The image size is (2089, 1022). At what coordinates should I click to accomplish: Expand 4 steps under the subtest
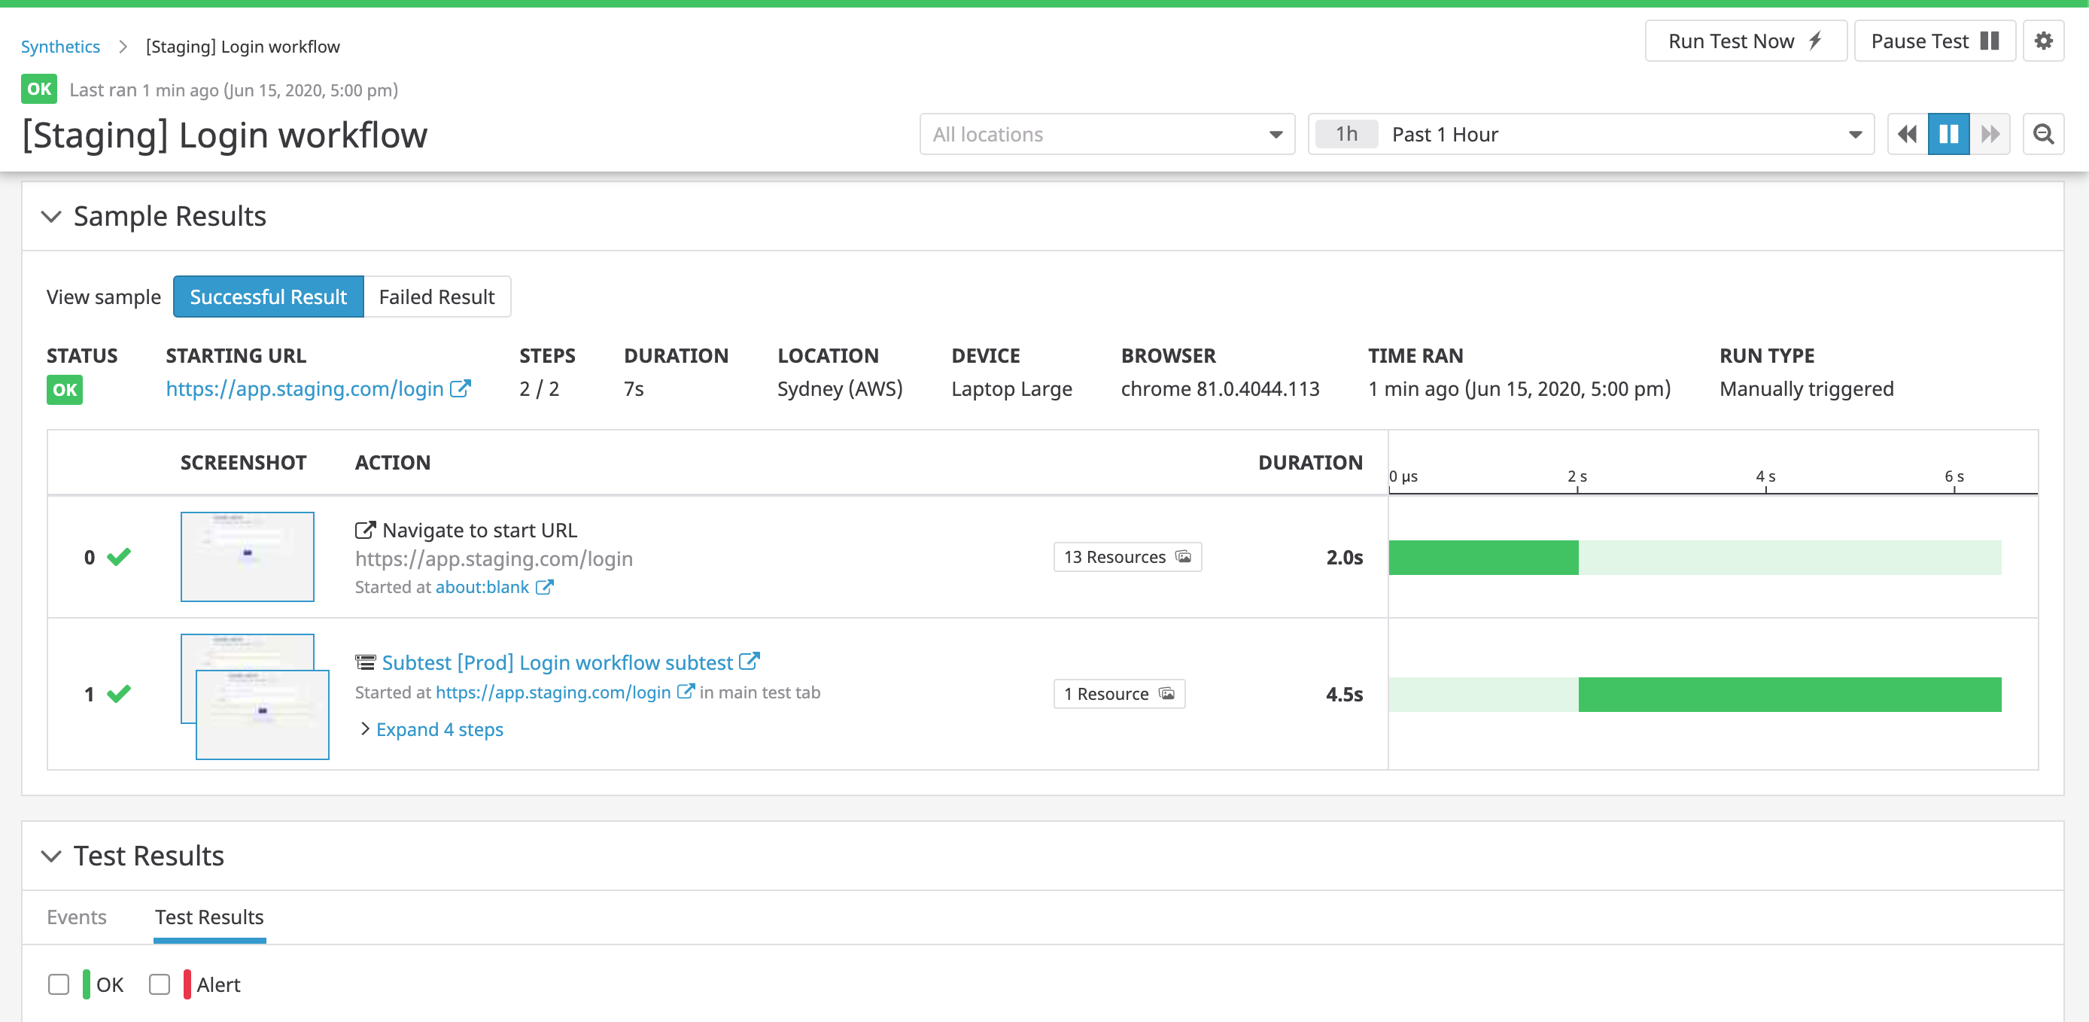click(439, 728)
